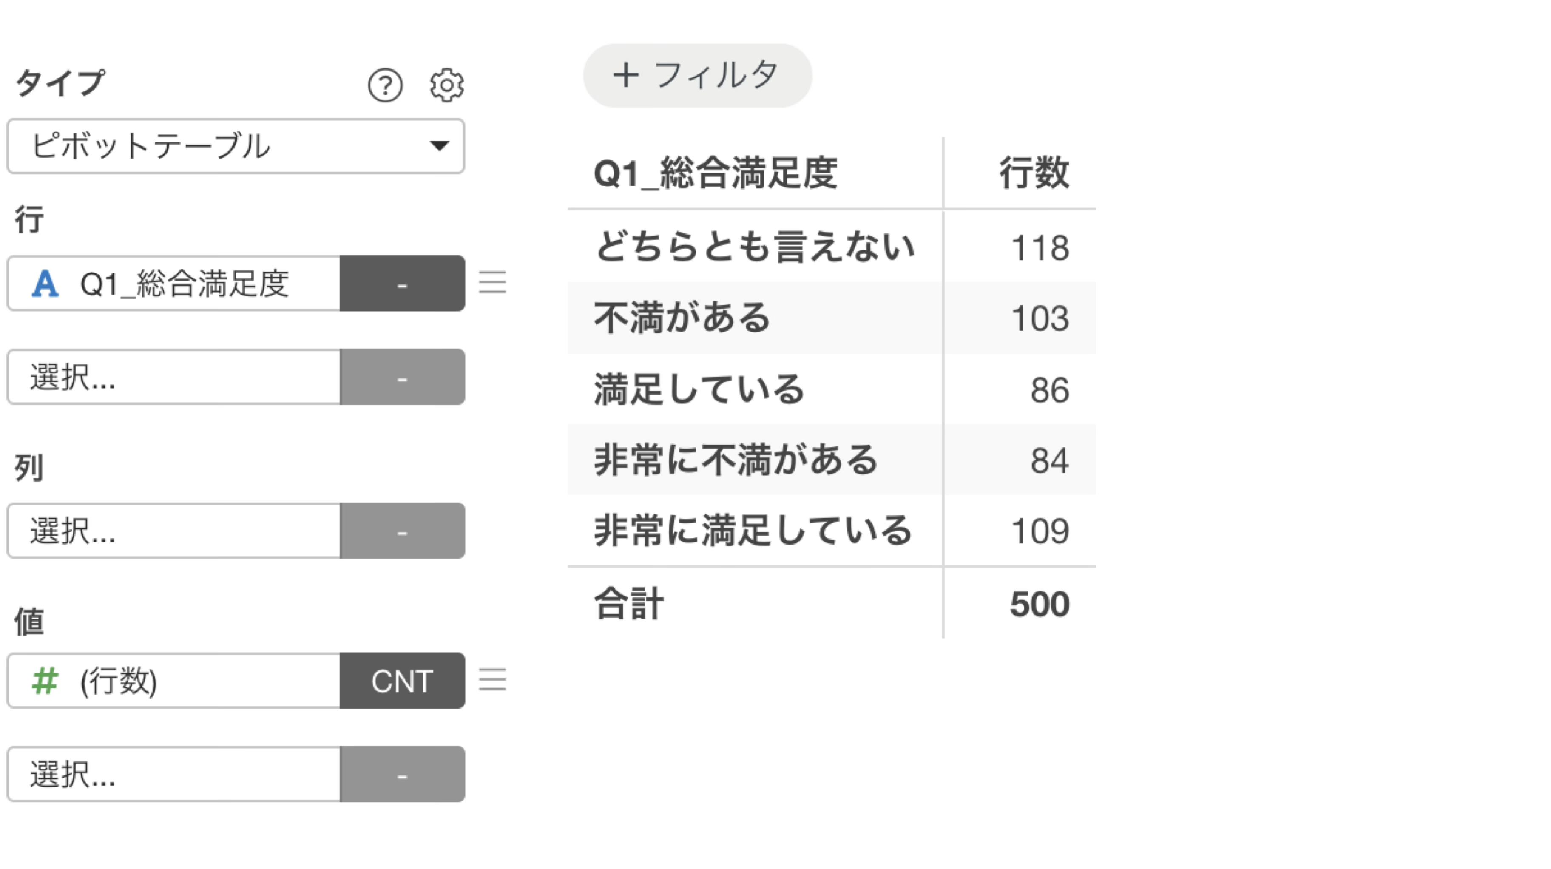Click the drag handle beside Q1_総合満足度 row field
The height and width of the screenshot is (869, 1551).
(492, 282)
